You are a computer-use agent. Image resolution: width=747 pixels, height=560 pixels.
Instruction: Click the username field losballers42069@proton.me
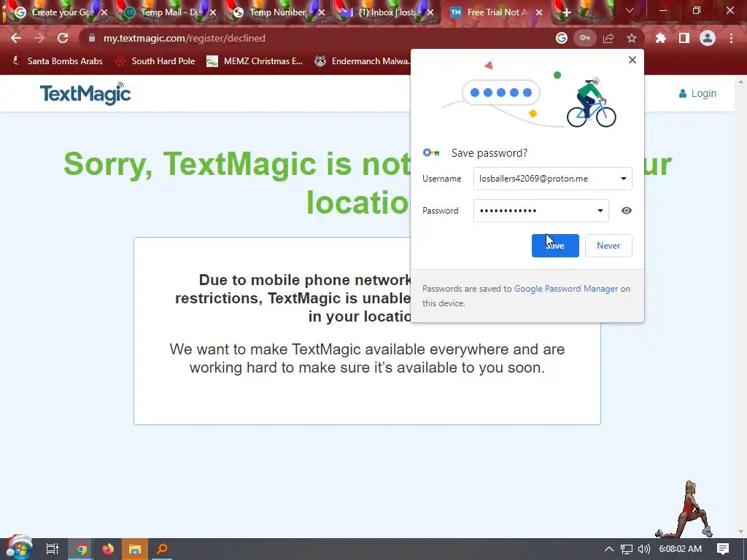553,179
